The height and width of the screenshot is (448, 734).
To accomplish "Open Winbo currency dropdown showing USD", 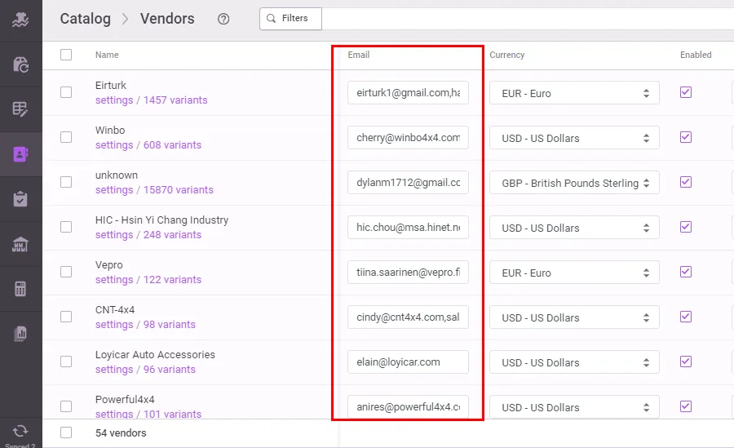I will [x=574, y=138].
